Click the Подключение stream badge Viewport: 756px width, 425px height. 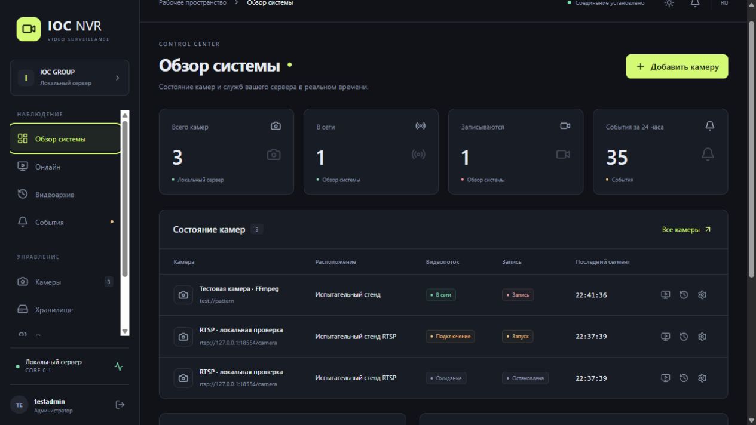click(x=450, y=337)
